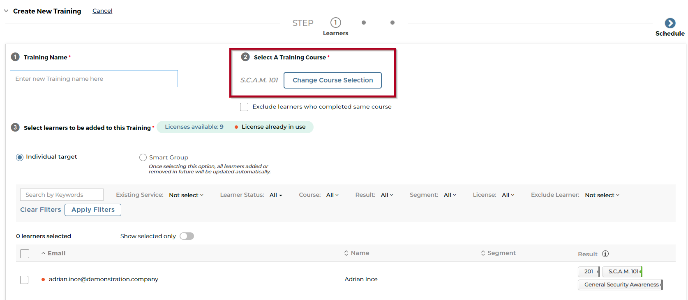This screenshot has height=300, width=688.
Task: Select the Smart Group radio option
Action: [x=143, y=157]
